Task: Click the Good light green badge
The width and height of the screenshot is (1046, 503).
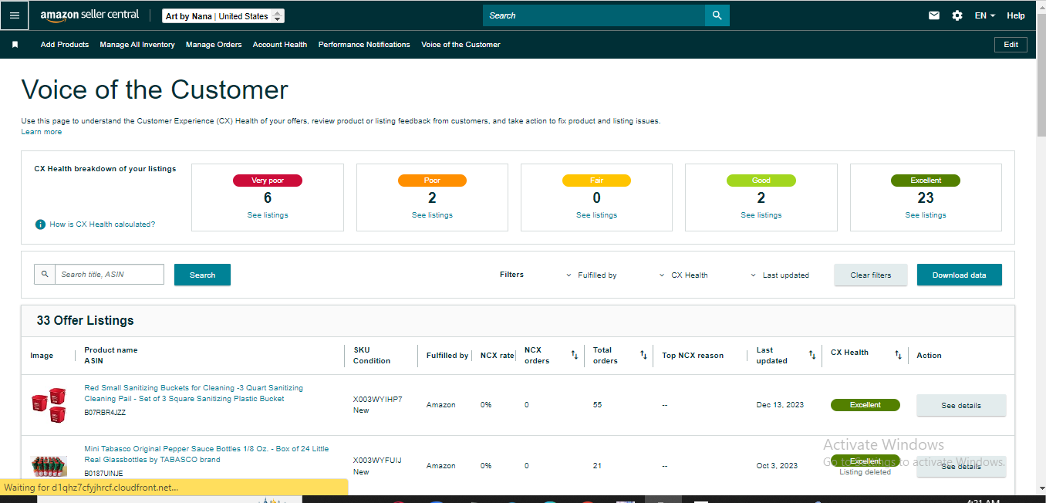Action: coord(761,181)
